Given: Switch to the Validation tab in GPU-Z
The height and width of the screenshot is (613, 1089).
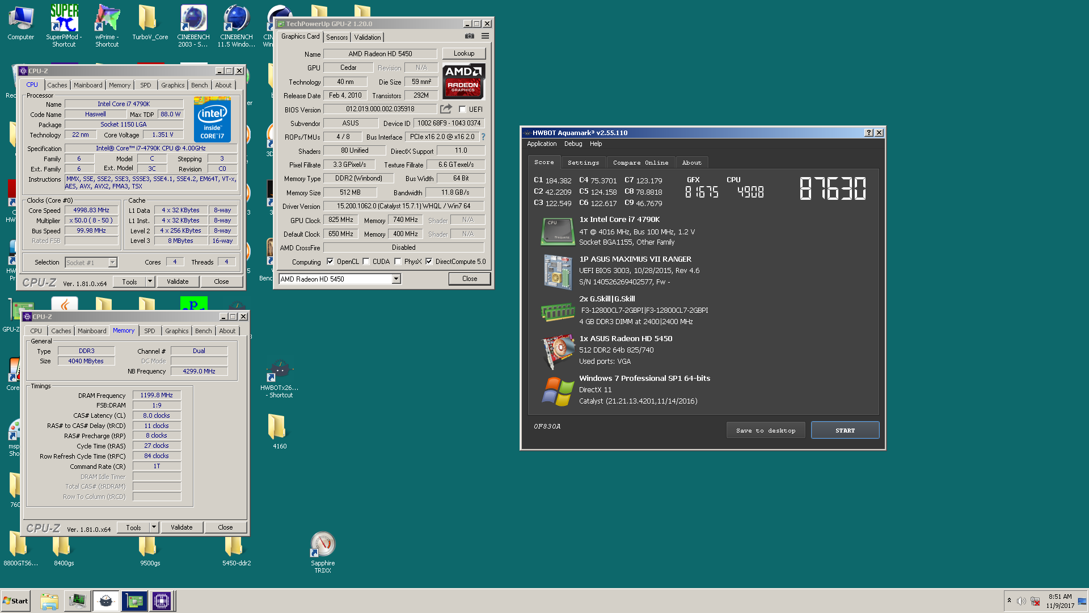Looking at the screenshot, I should click(x=368, y=37).
